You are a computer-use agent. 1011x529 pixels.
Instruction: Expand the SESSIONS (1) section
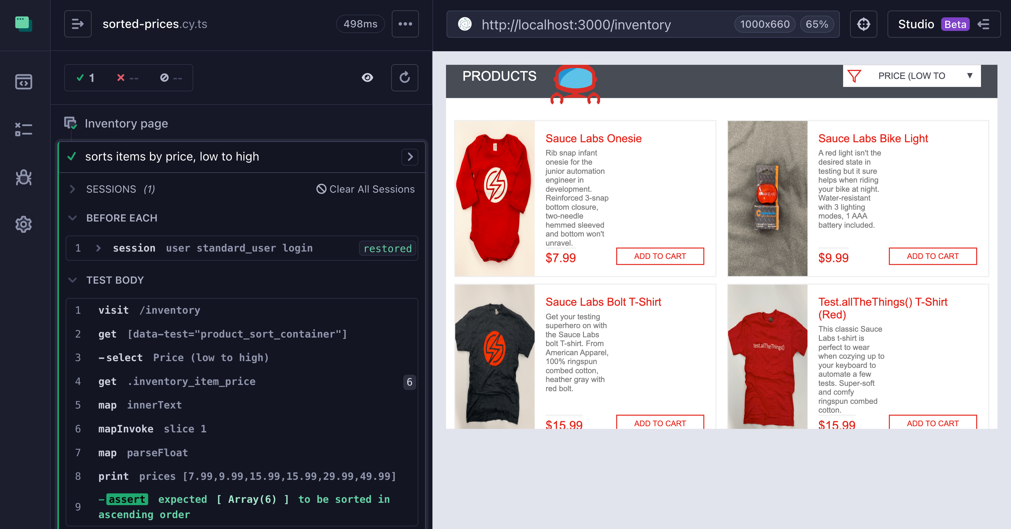pyautogui.click(x=111, y=189)
